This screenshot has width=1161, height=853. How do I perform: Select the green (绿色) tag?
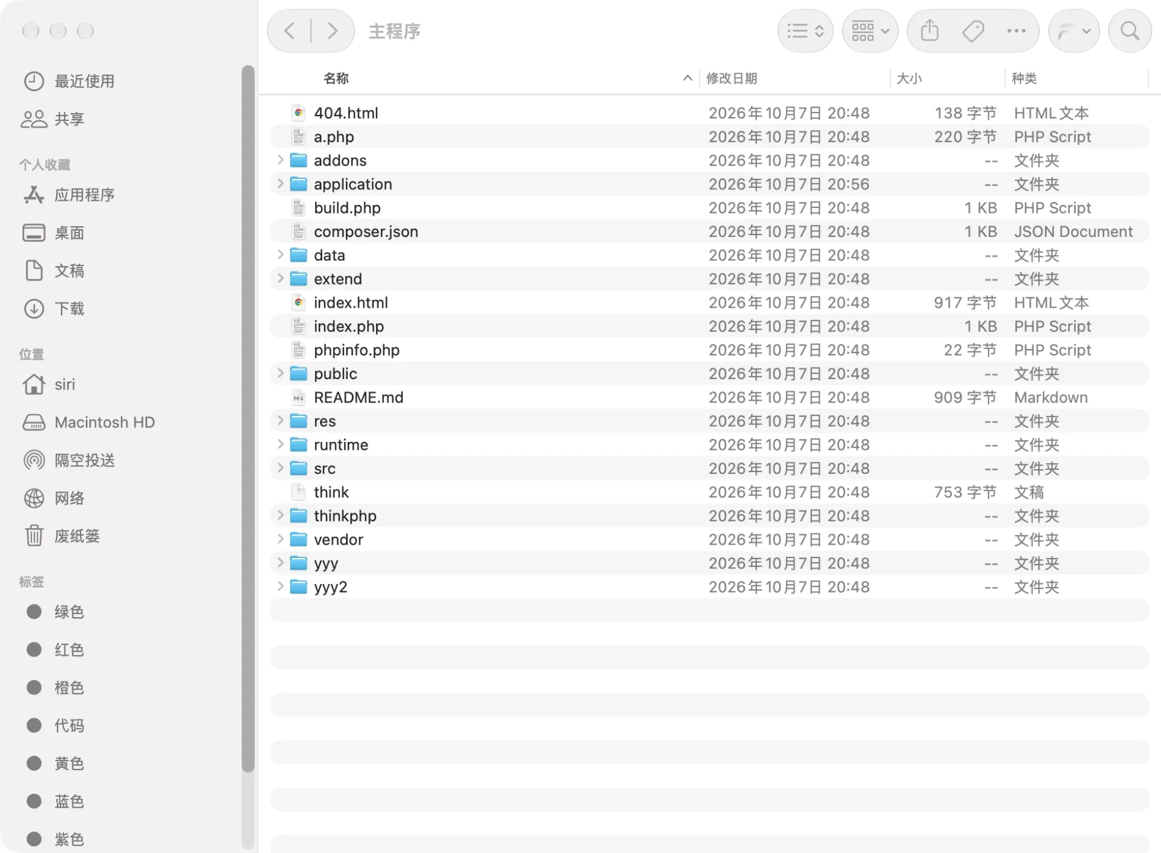pyautogui.click(x=55, y=612)
